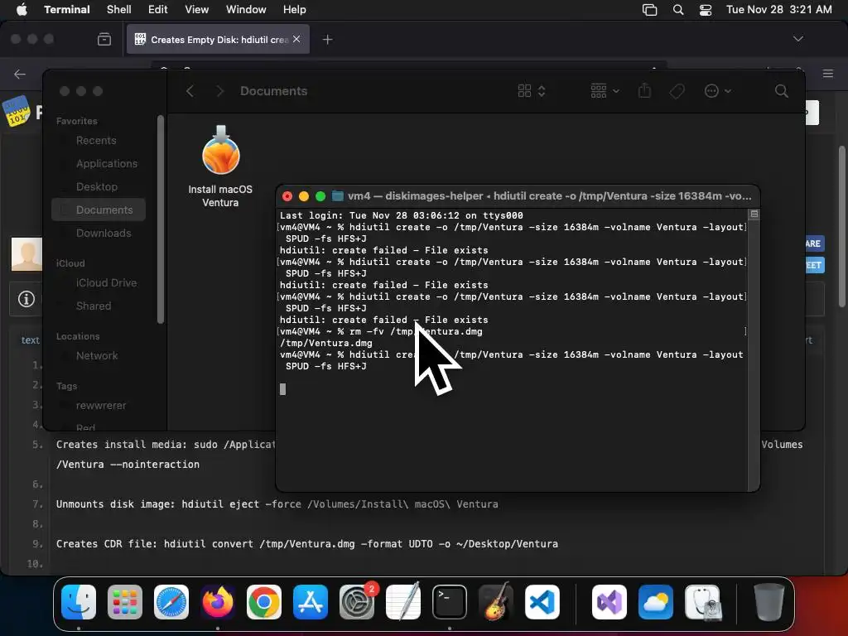Open Visual Studio Code from the Dock
The height and width of the screenshot is (636, 848).
tap(542, 602)
